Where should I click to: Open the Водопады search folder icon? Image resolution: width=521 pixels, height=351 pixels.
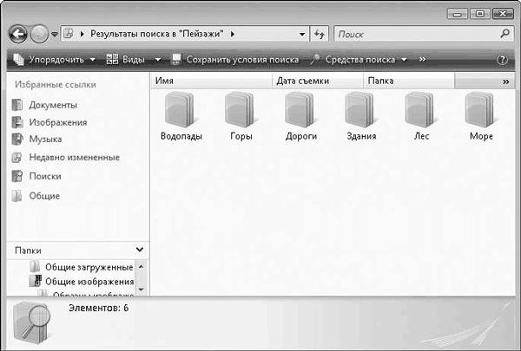(181, 110)
